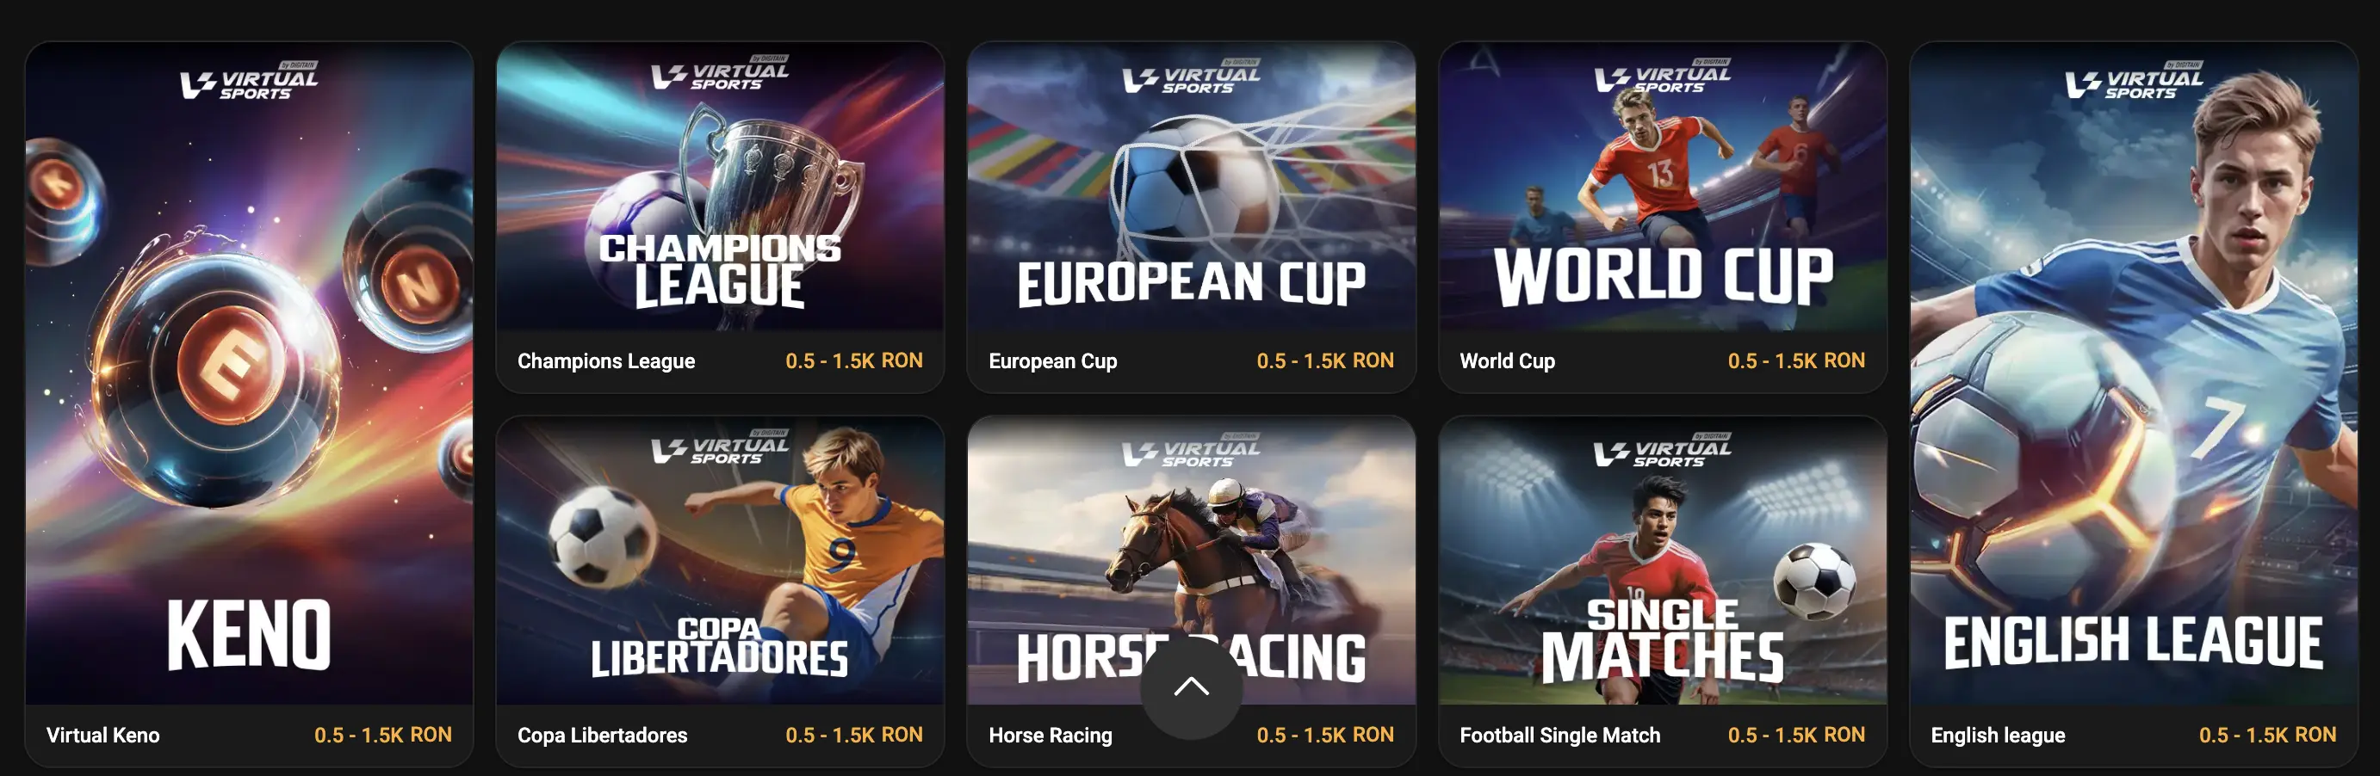Click the Virtual Sports logo on English League

pos(2134,81)
